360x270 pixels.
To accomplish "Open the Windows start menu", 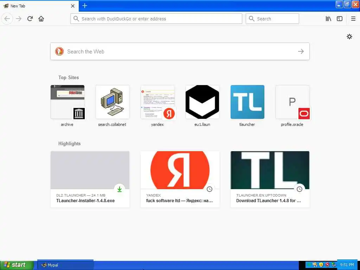I will point(17,265).
